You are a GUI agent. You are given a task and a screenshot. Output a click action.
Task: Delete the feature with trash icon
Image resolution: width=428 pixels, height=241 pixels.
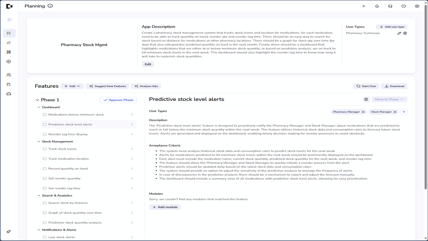pyautogui.click(x=366, y=99)
